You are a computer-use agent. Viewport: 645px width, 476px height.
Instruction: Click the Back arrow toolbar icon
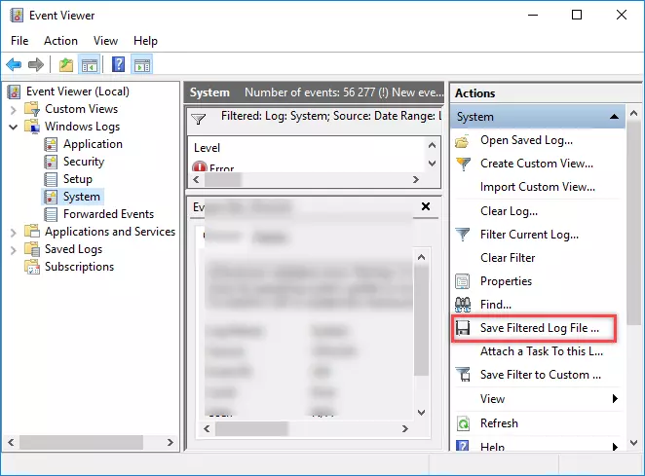[14, 65]
